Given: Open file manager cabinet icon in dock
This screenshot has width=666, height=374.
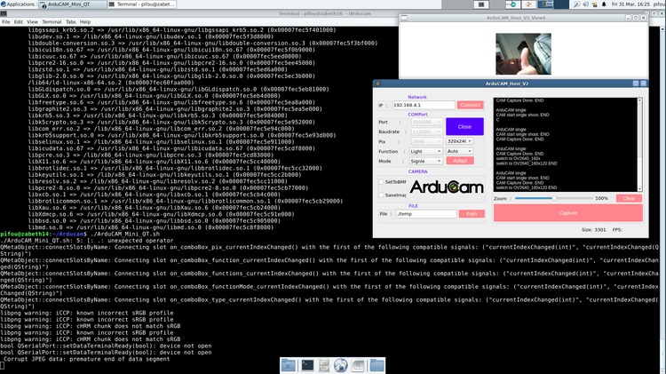Looking at the screenshot, I should tap(324, 365).
